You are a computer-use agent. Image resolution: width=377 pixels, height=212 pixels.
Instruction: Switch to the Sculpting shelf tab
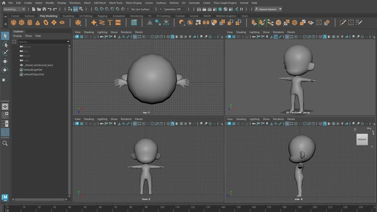(69, 16)
